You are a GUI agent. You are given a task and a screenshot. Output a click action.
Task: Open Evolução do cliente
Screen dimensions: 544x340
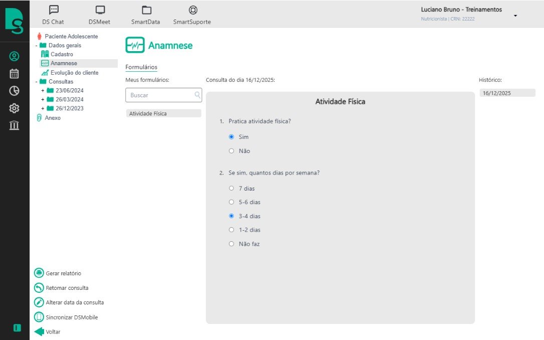click(75, 73)
